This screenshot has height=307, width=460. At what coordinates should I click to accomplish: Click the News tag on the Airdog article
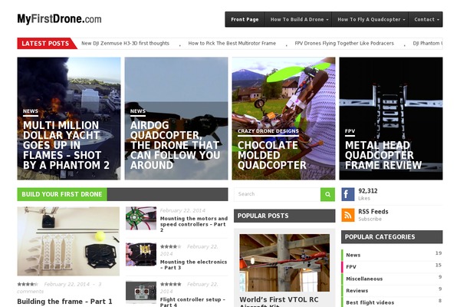[x=138, y=111]
